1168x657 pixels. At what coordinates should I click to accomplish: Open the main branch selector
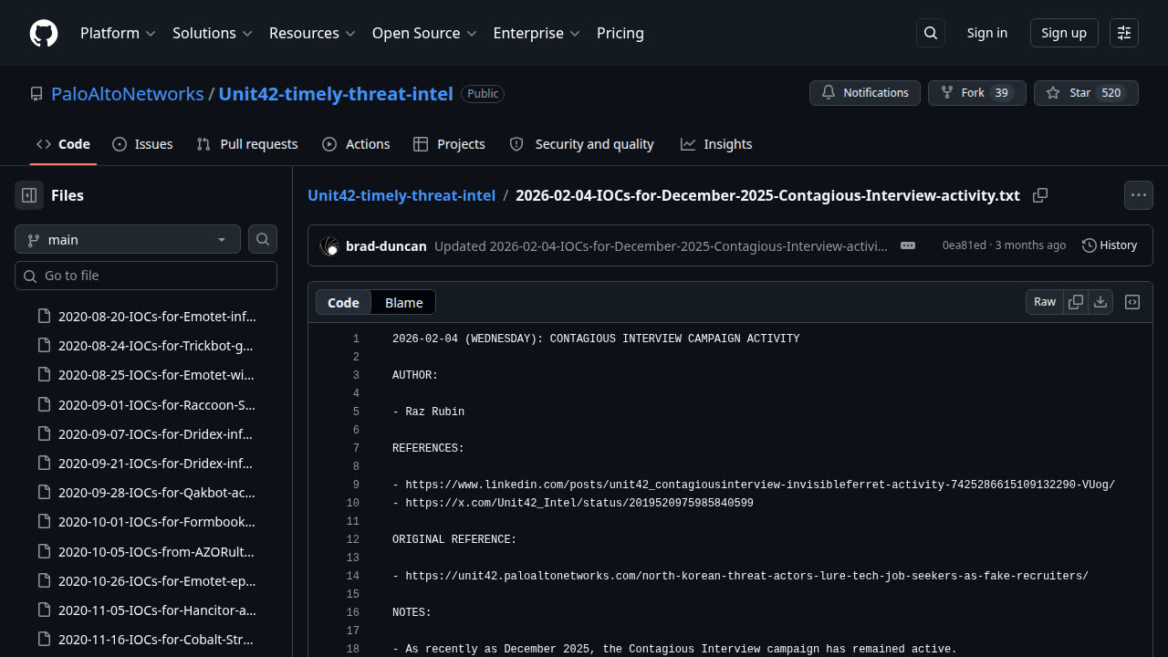[128, 239]
